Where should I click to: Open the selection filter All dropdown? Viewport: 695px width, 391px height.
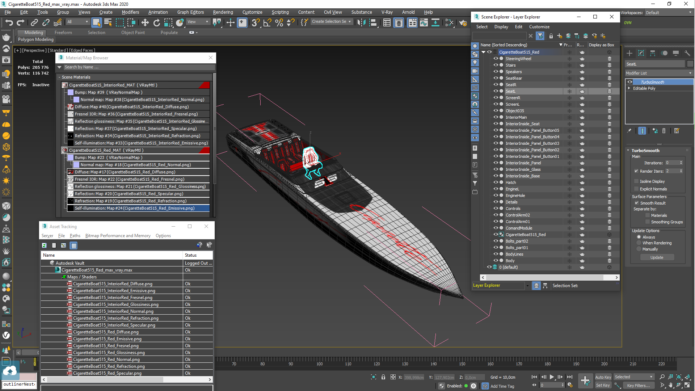(77, 22)
